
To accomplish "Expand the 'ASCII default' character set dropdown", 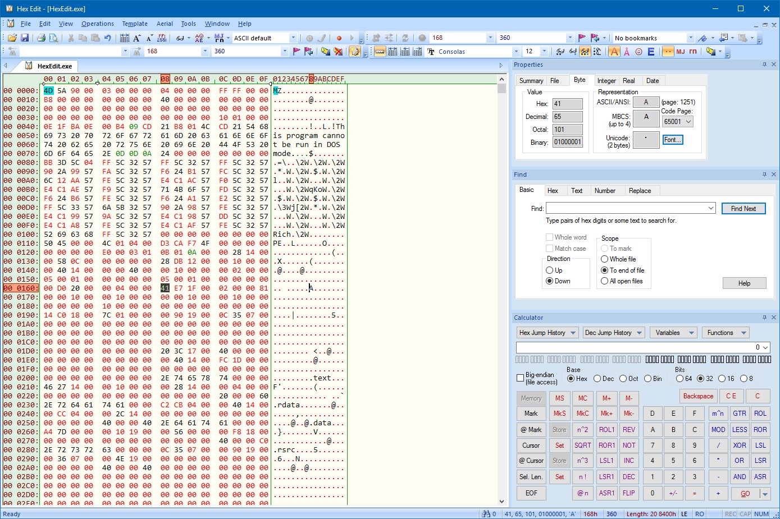I will pos(293,38).
